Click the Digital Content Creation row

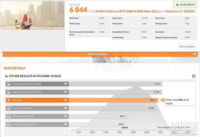pos(176,37)
